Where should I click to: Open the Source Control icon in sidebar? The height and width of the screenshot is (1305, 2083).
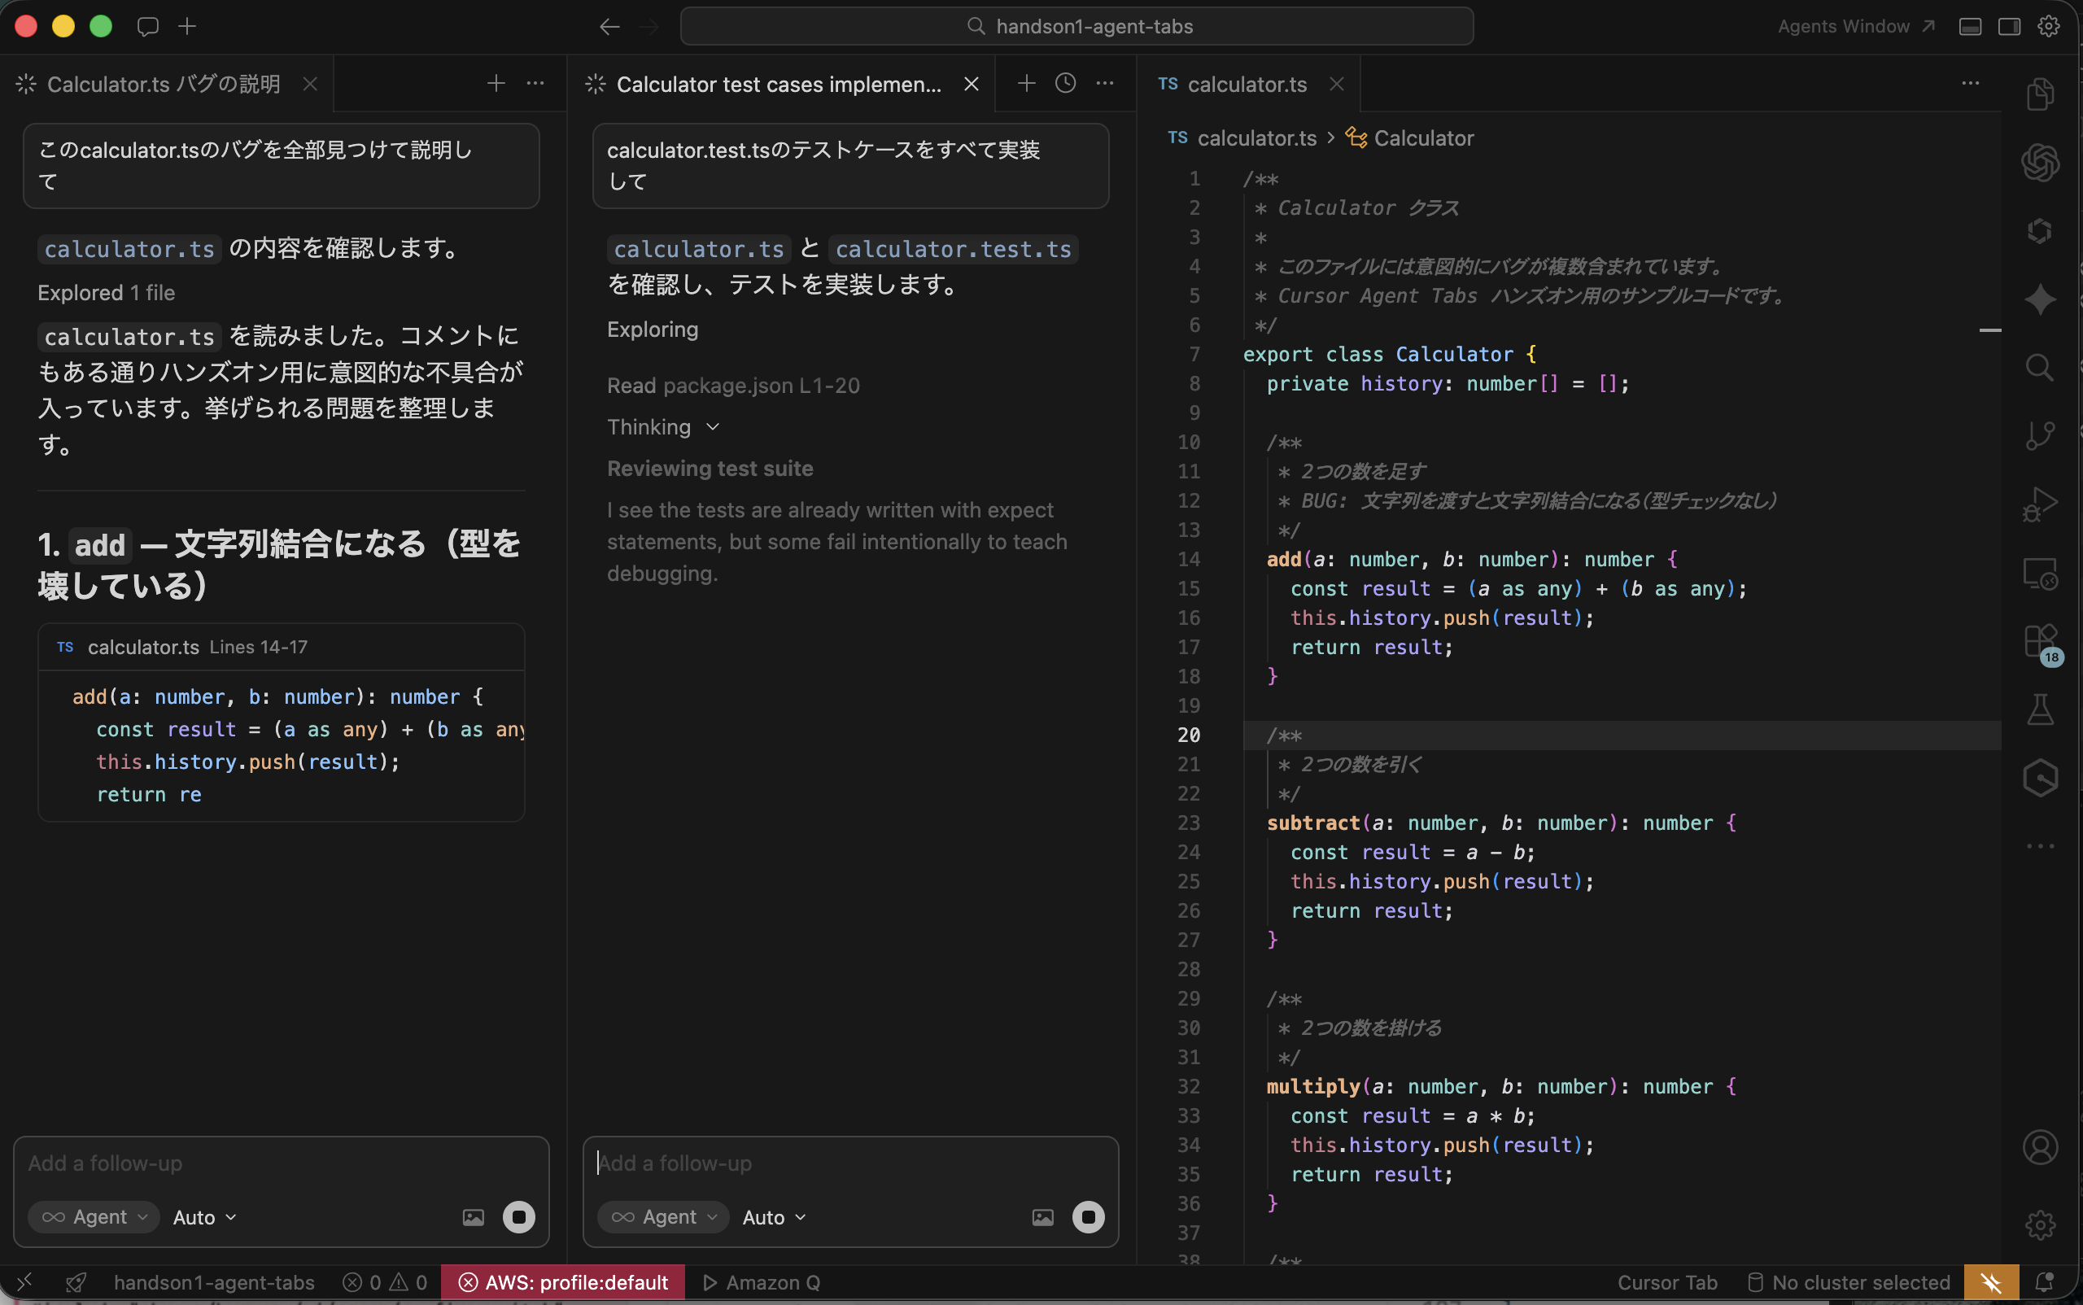coord(2040,436)
